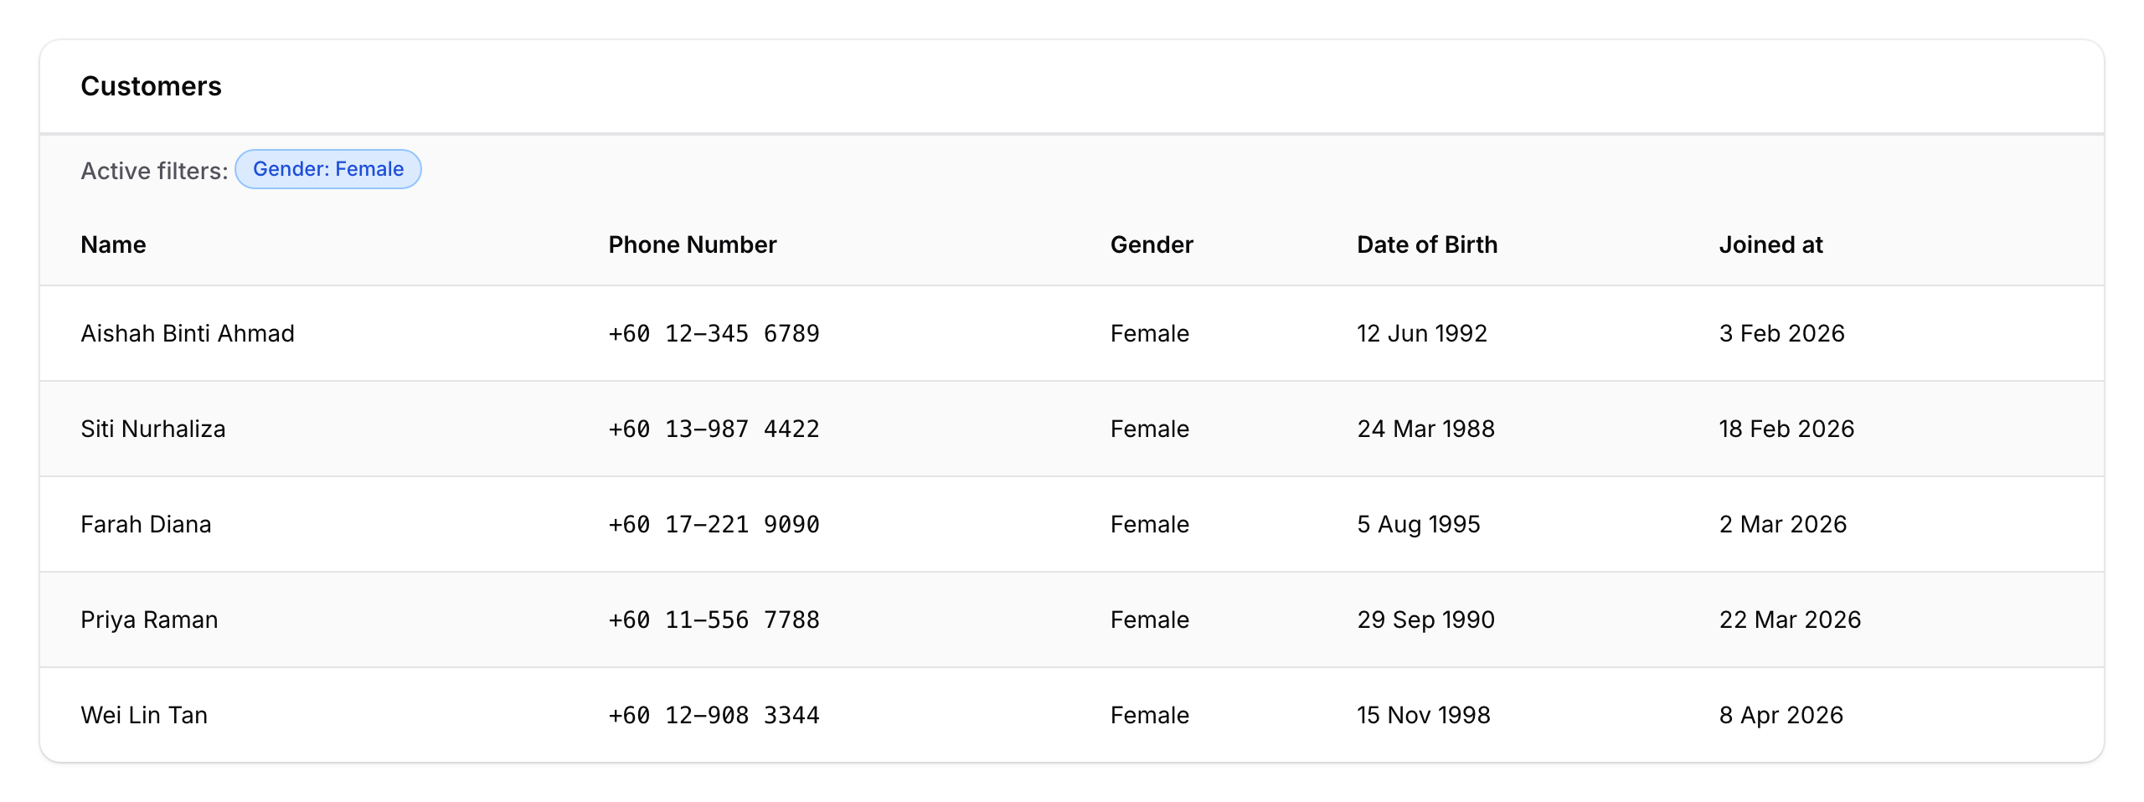This screenshot has width=2144, height=802.
Task: Click Female in Farah Diana's row
Action: point(1150,524)
